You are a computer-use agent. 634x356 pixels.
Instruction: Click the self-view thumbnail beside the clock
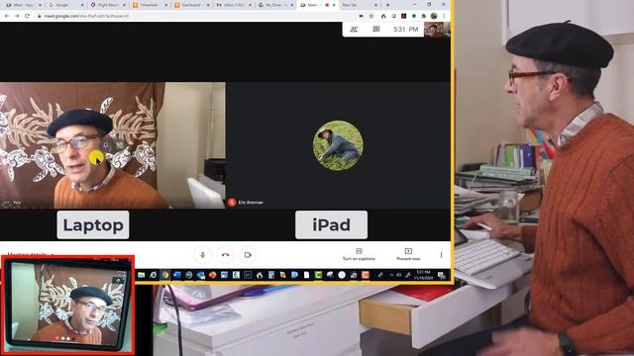click(x=437, y=30)
